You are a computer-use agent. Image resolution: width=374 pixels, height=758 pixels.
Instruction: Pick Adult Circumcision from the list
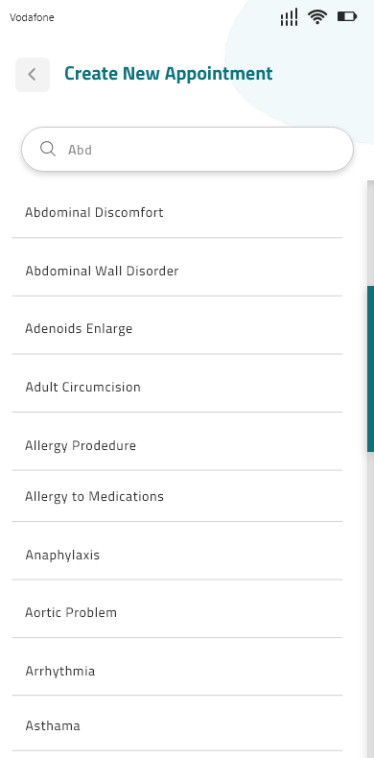[x=177, y=387]
